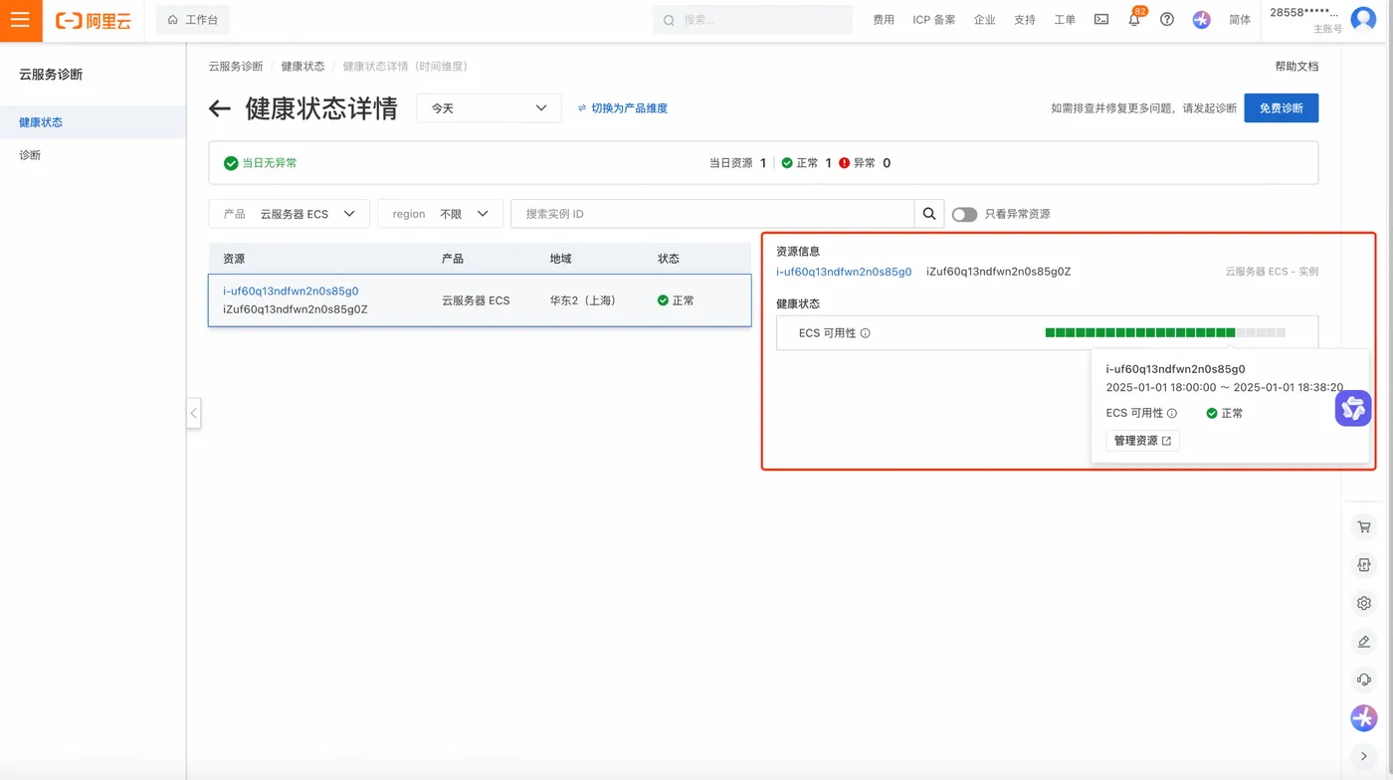Click the 正常 status in table row
This screenshot has width=1393, height=780.
[676, 300]
